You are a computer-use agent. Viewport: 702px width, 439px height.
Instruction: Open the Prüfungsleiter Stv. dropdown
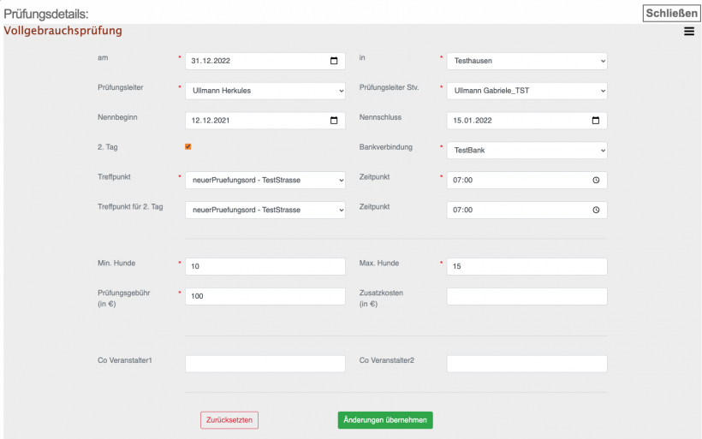[526, 91]
